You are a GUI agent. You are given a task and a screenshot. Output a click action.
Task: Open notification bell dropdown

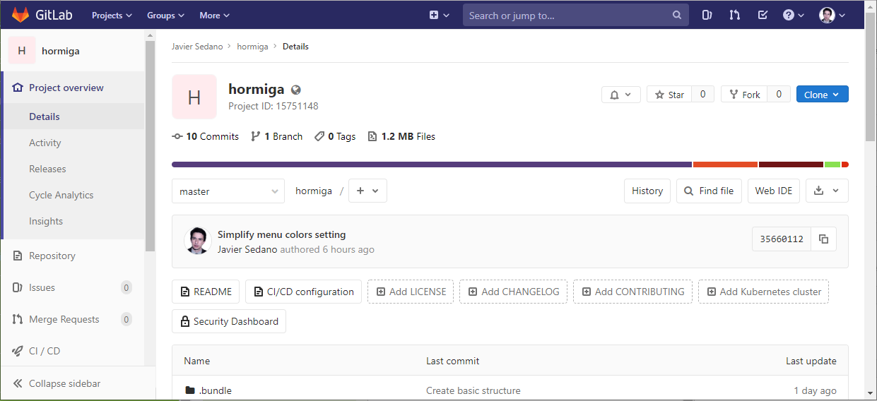pyautogui.click(x=621, y=95)
